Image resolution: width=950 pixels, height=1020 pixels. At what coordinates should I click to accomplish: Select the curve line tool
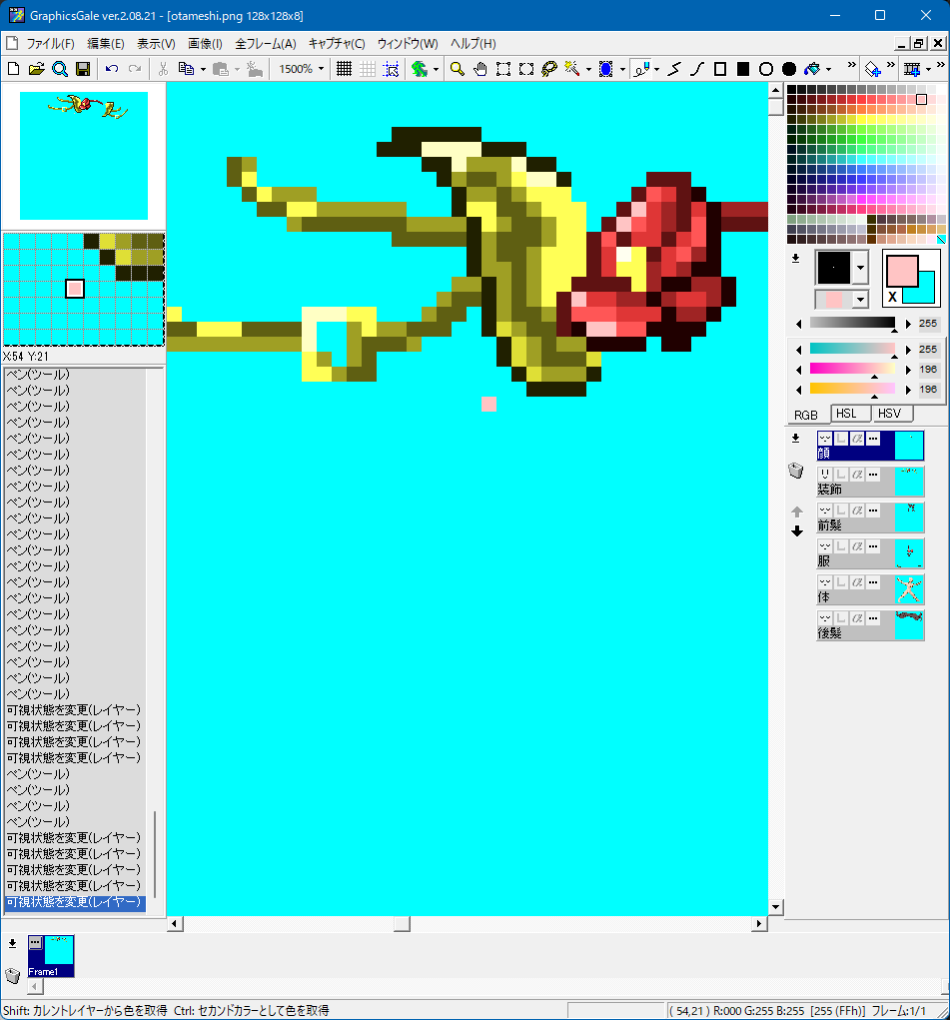click(x=697, y=69)
